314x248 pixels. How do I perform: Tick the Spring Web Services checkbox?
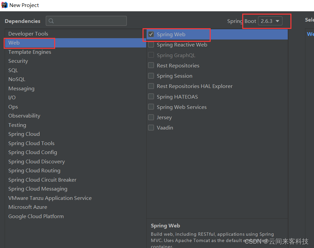point(151,107)
